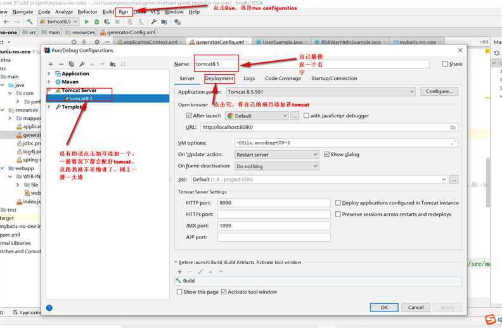
Task: Click the project panel gear settings icon
Action: (97, 42)
